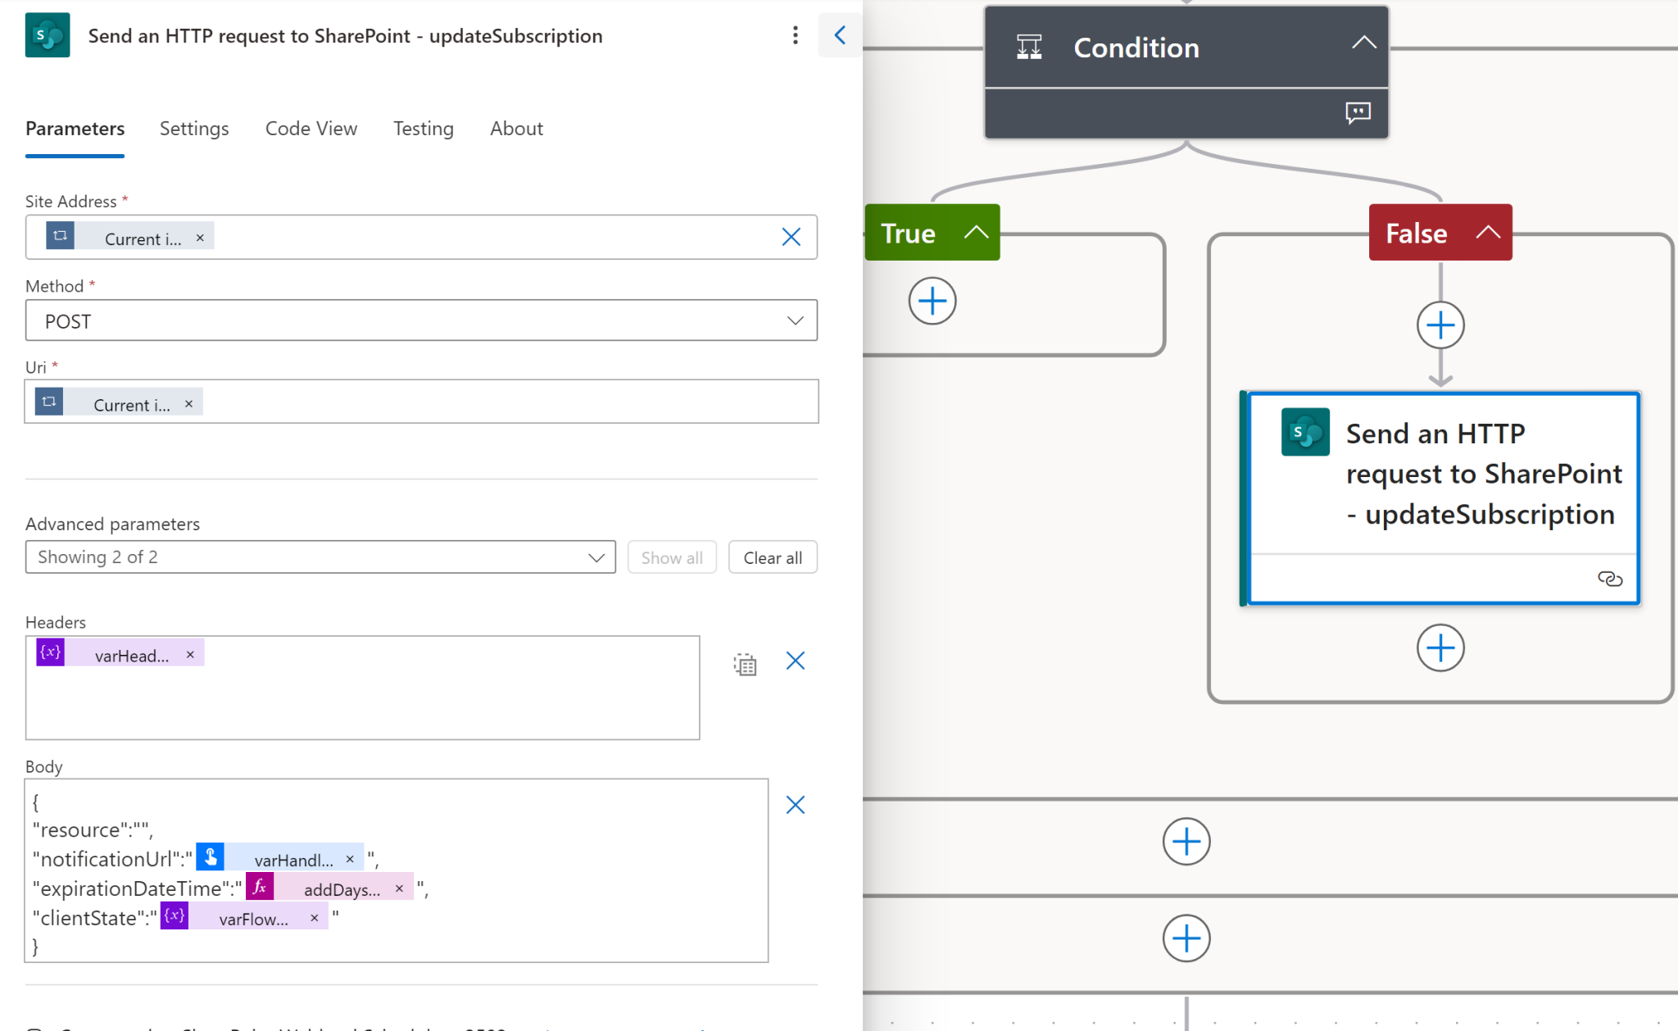Remove the varFlow token from clientState
This screenshot has width=1678, height=1031.
[x=315, y=917]
